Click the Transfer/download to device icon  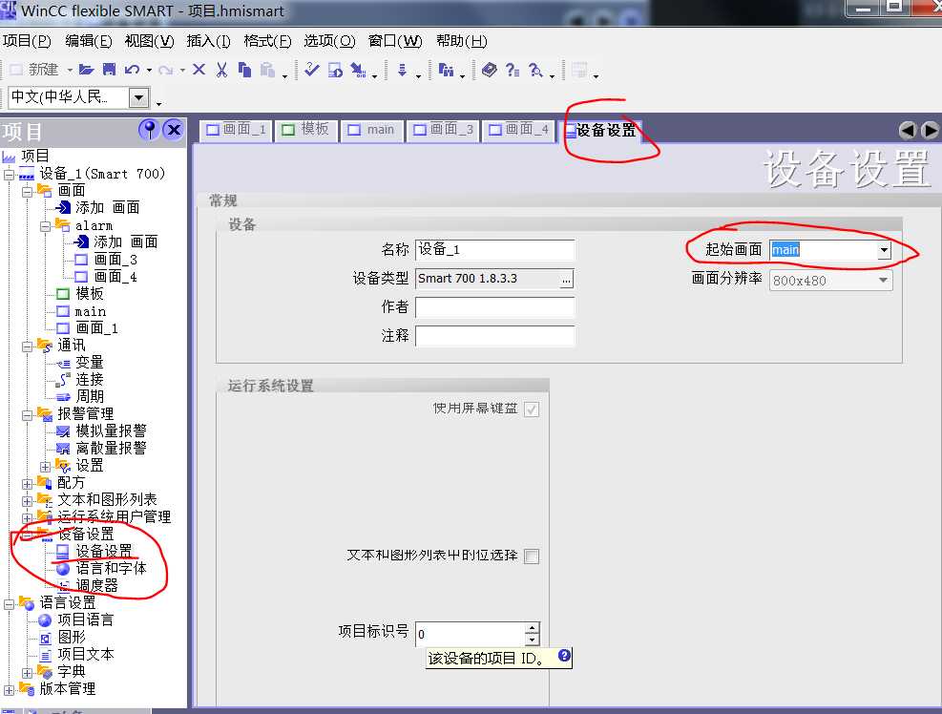point(403,71)
